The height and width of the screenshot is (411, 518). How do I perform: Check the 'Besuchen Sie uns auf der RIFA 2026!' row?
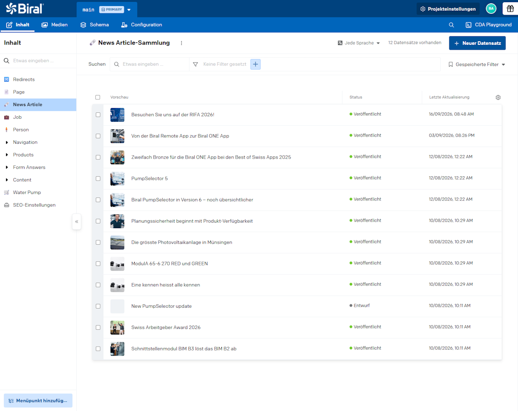pos(98,115)
